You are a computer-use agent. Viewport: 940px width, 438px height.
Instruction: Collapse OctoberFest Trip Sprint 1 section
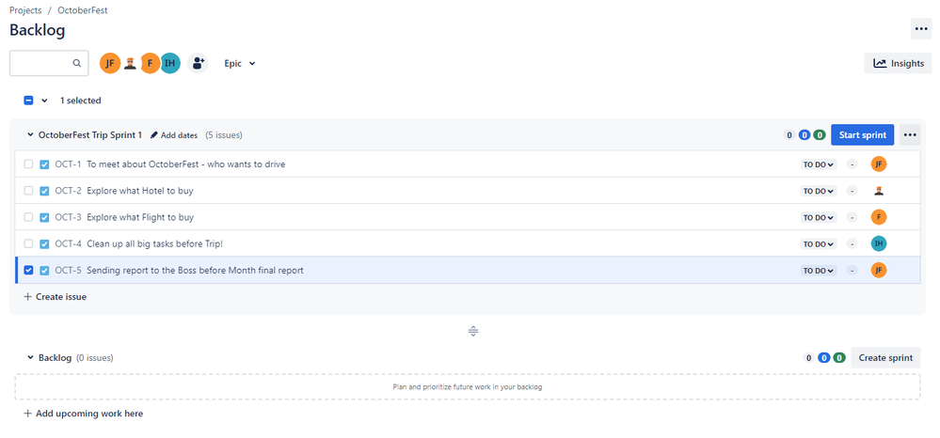coord(30,134)
